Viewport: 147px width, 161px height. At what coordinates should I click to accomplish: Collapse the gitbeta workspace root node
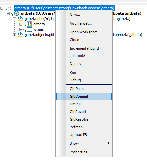(x=2, y=8)
